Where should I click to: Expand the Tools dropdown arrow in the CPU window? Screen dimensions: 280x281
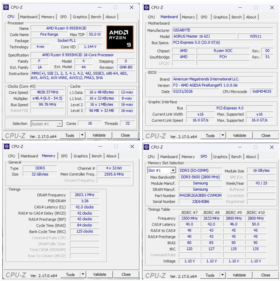82,135
